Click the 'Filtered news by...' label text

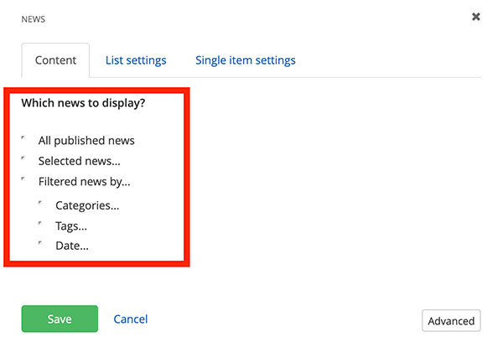(x=84, y=181)
